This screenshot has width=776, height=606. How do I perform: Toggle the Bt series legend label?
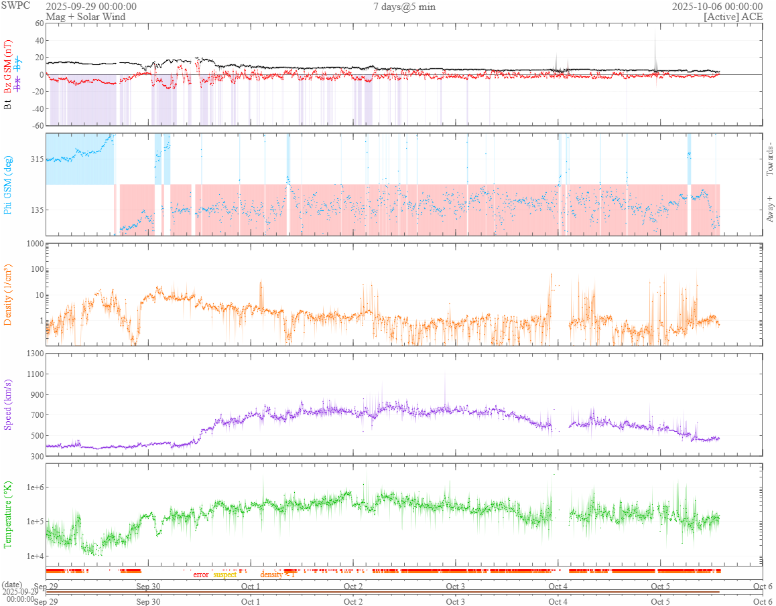pos(8,104)
